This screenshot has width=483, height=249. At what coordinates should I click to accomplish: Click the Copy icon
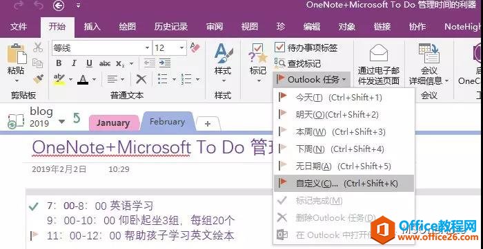click(38, 63)
